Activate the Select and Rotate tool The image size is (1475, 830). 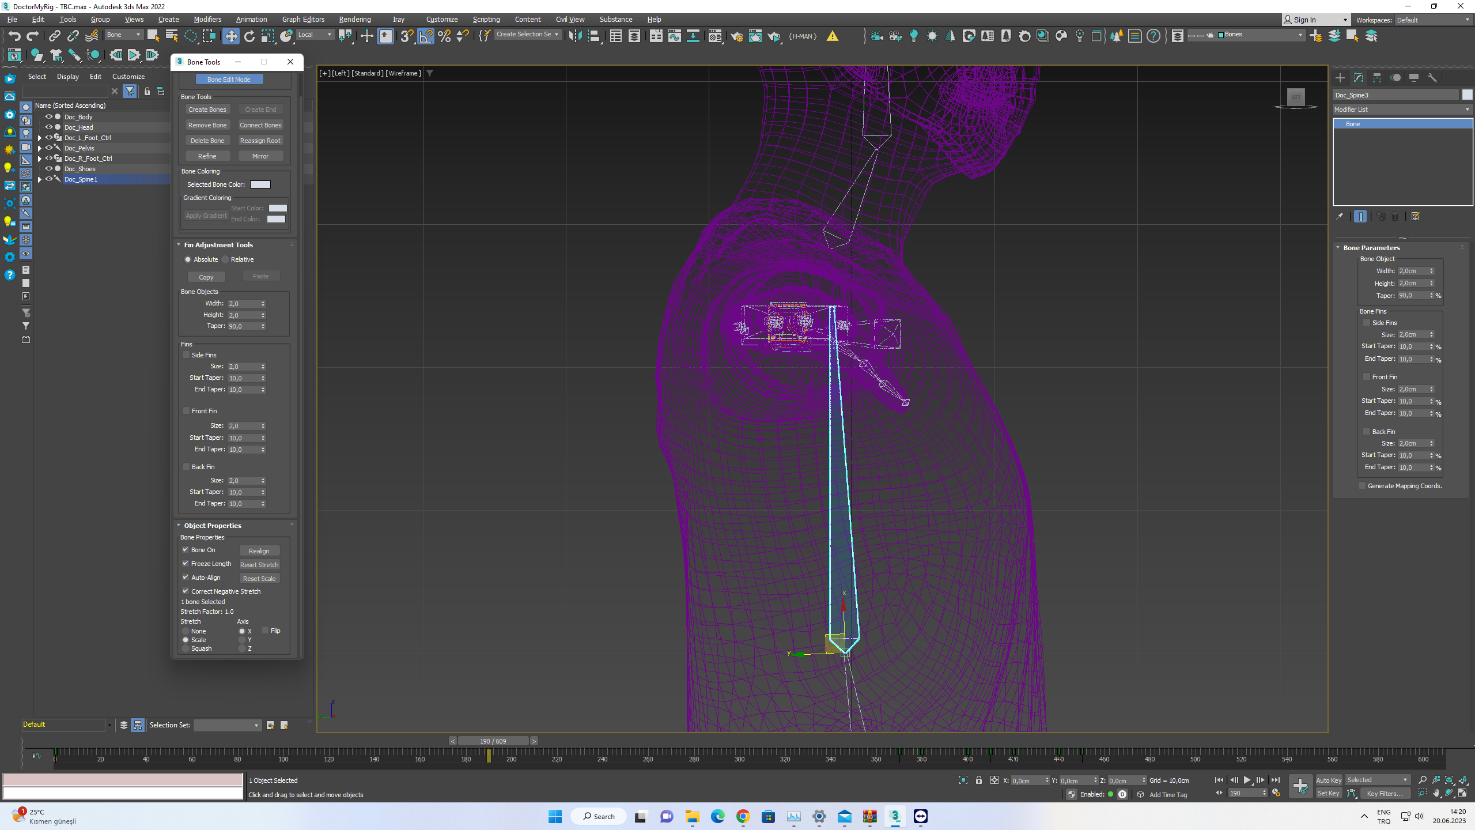click(248, 36)
